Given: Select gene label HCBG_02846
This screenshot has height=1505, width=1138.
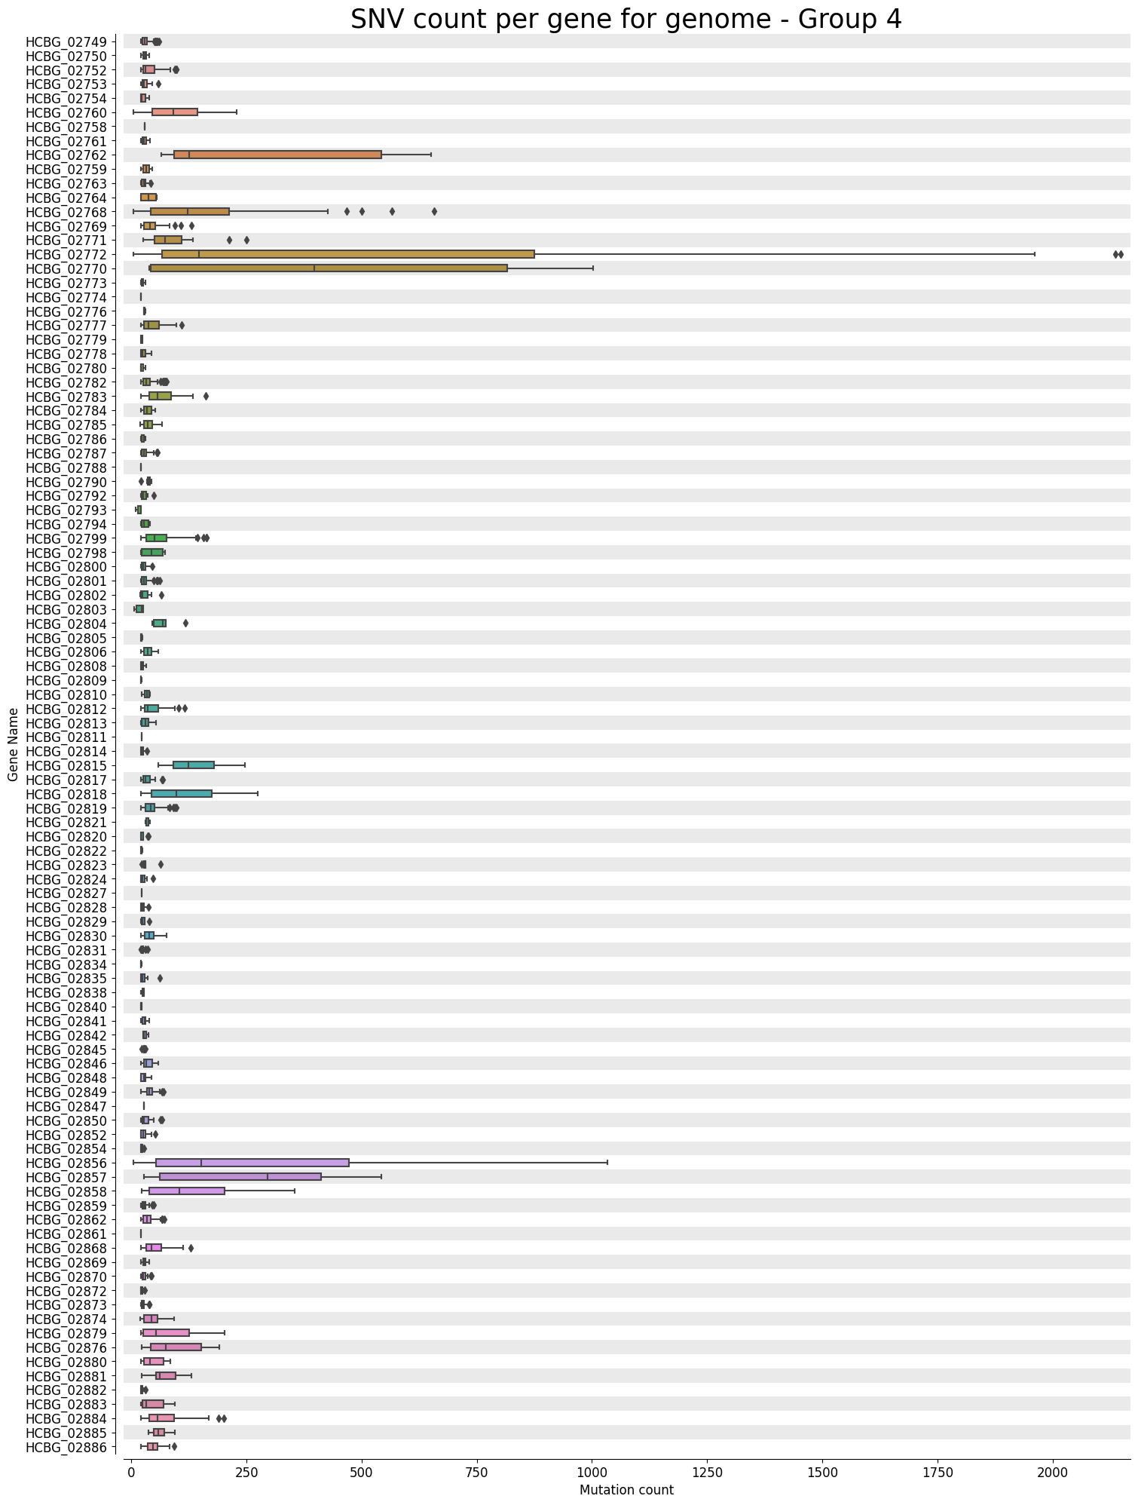Looking at the screenshot, I should point(60,1063).
